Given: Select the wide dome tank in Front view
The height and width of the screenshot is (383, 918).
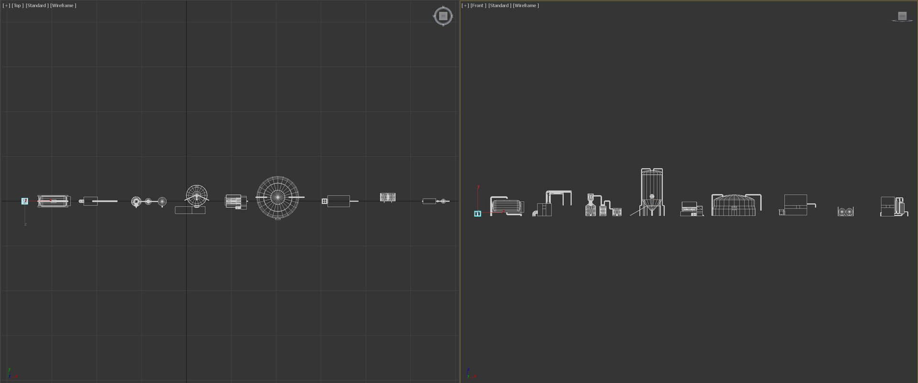Looking at the screenshot, I should click(736, 205).
